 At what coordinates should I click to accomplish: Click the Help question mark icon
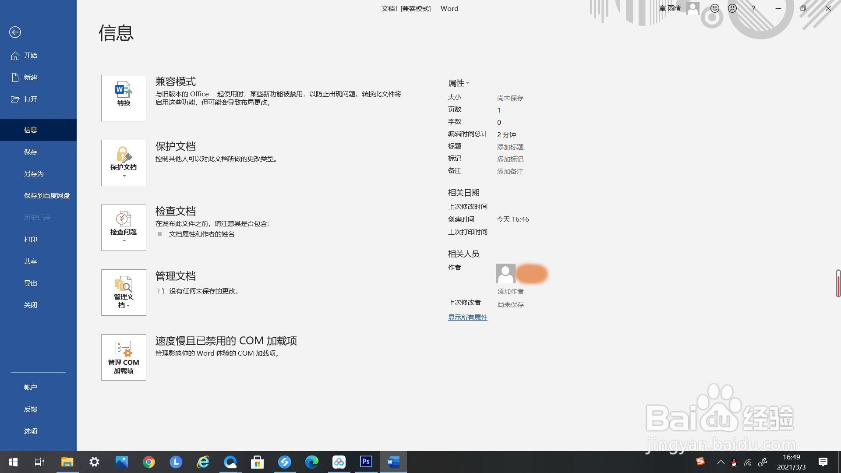pos(753,8)
